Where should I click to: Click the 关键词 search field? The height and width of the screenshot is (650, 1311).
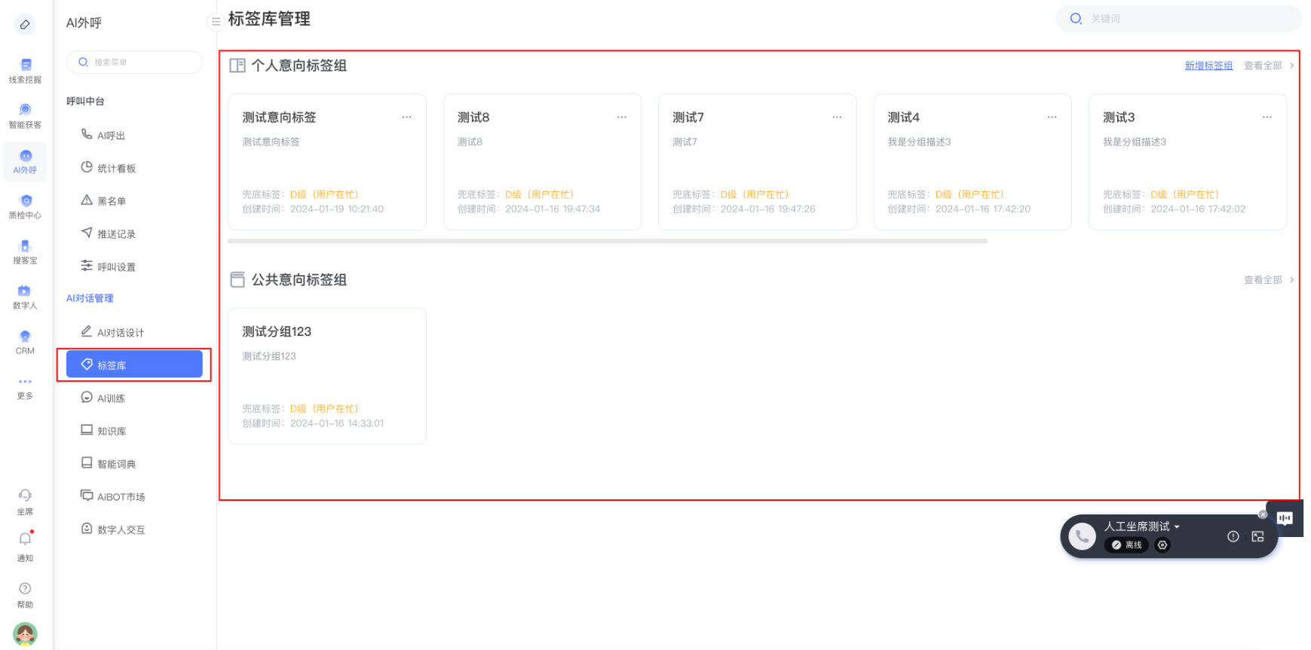1184,19
